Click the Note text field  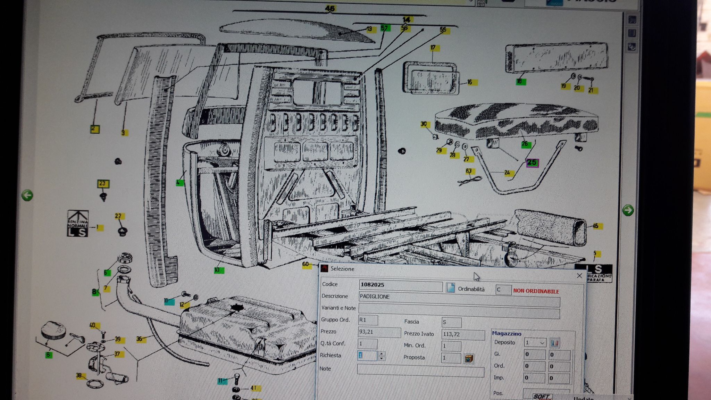pyautogui.click(x=420, y=371)
